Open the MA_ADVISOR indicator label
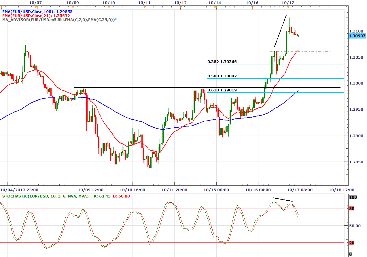Screen dimensions: 367x257 click(x=60, y=20)
